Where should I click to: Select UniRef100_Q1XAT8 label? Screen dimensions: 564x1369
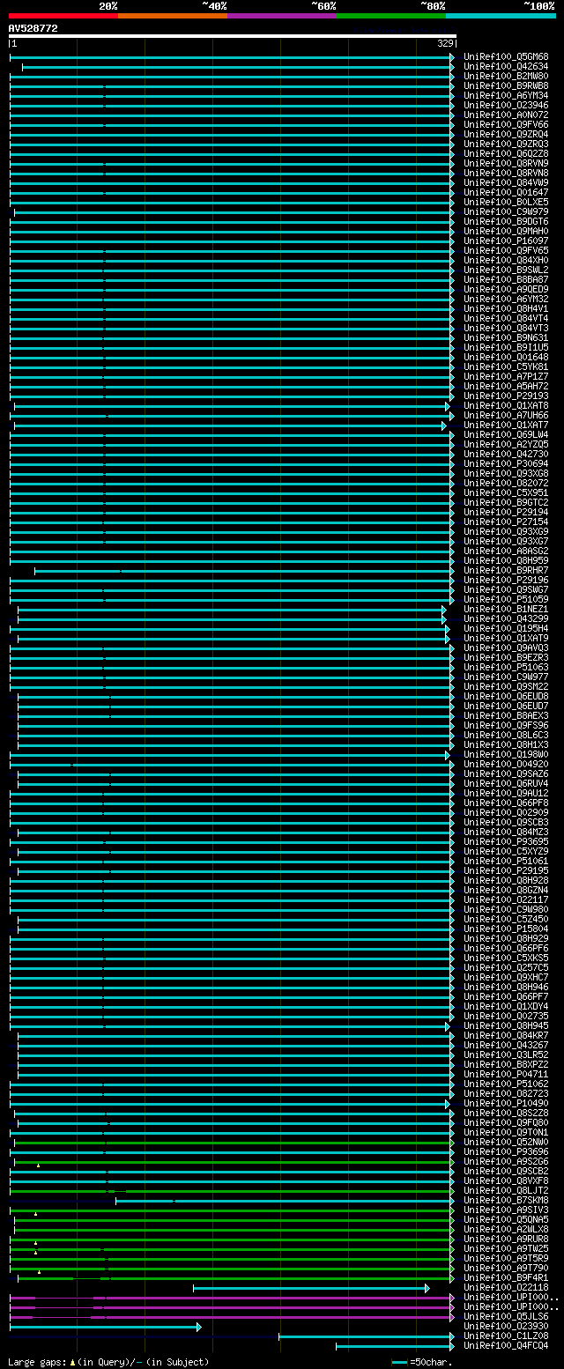(506, 405)
